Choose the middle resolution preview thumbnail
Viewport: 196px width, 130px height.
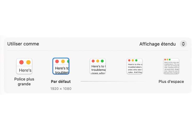click(x=98, y=66)
